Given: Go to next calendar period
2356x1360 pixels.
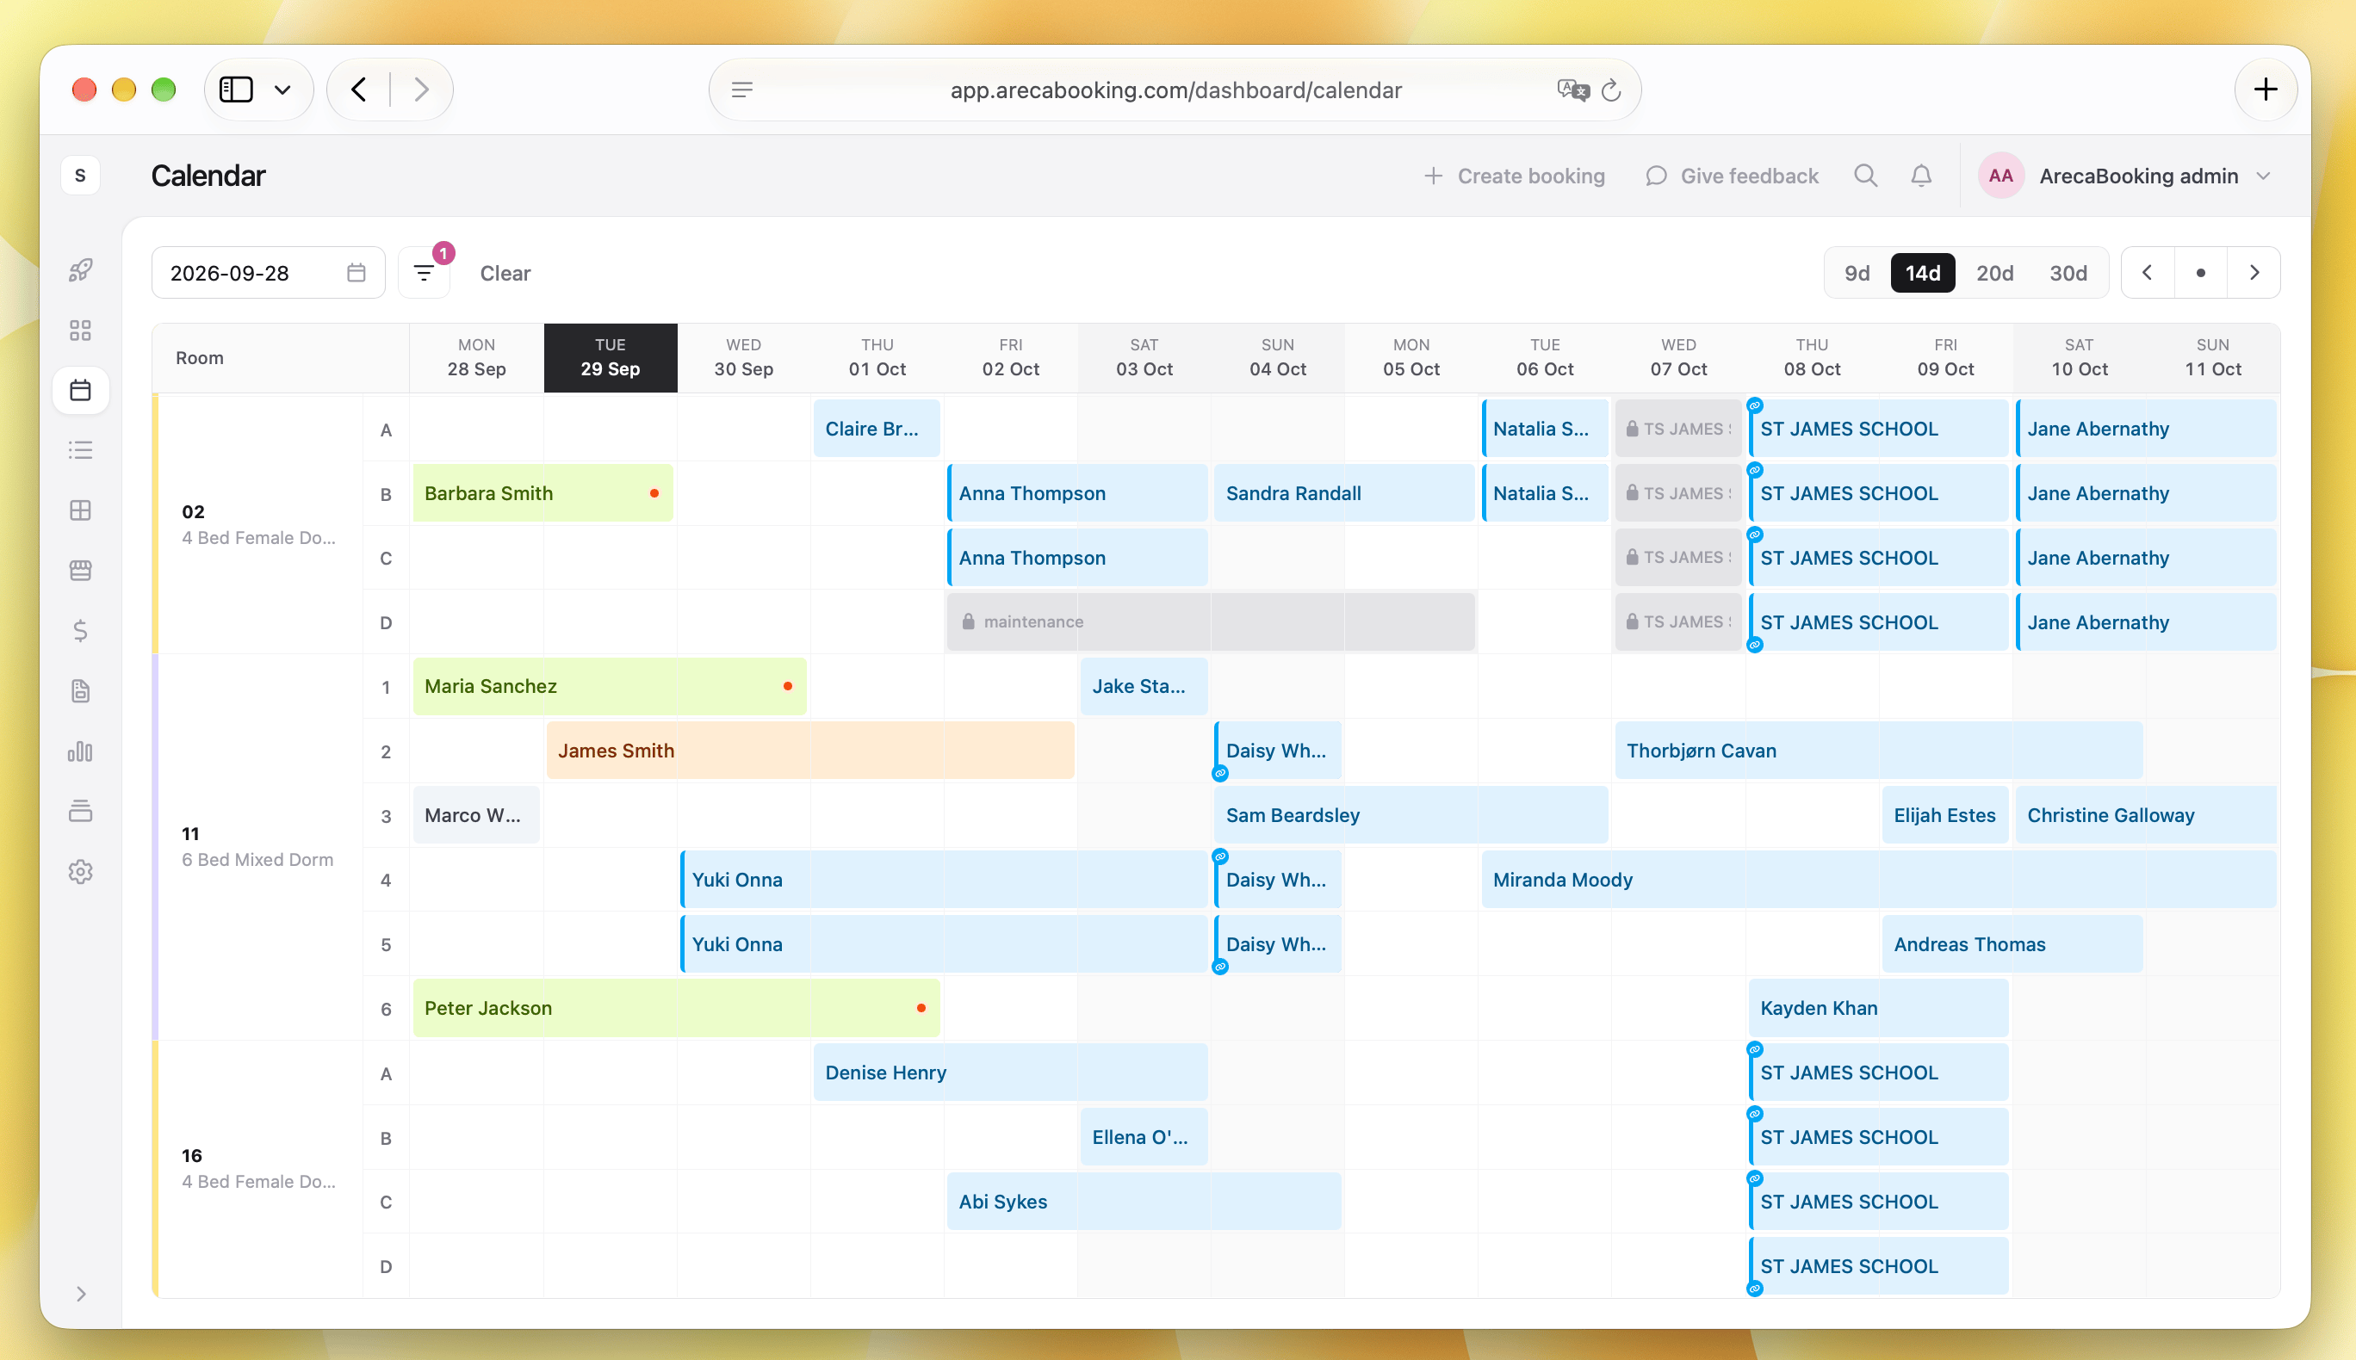Looking at the screenshot, I should (2254, 273).
